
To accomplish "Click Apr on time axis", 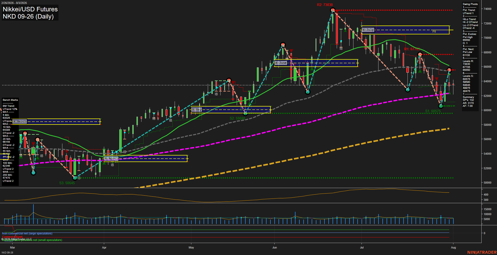I will [104, 247].
